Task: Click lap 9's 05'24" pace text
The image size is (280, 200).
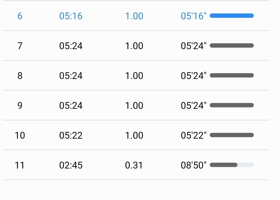Action: (x=194, y=105)
